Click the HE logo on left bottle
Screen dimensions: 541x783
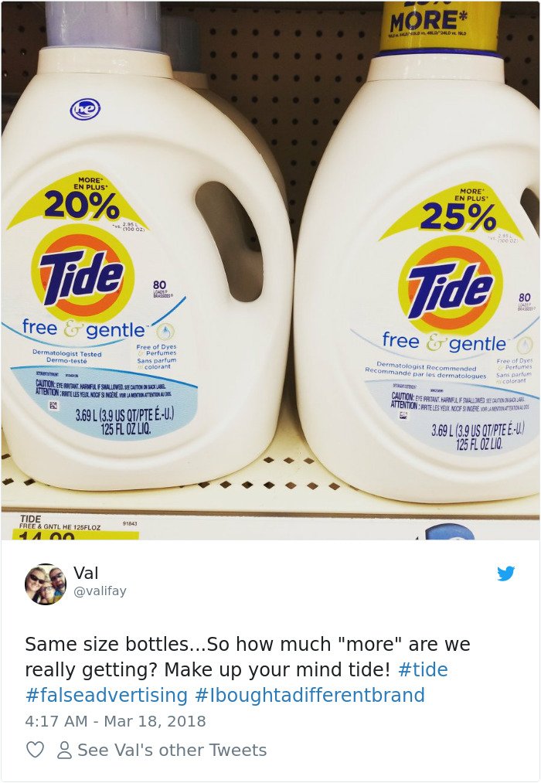pos(85,109)
